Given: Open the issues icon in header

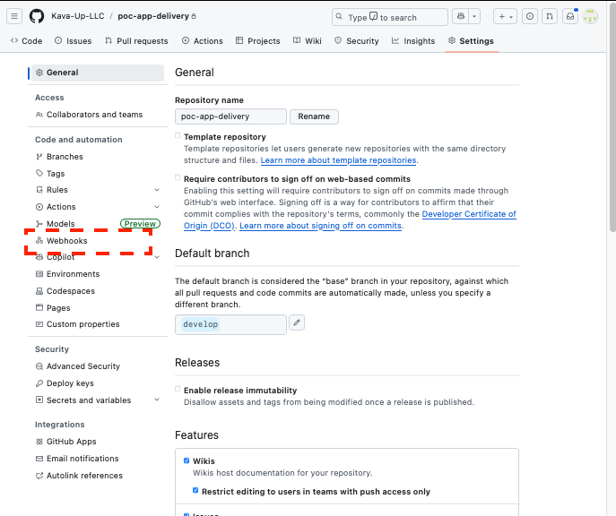Looking at the screenshot, I should coord(529,16).
